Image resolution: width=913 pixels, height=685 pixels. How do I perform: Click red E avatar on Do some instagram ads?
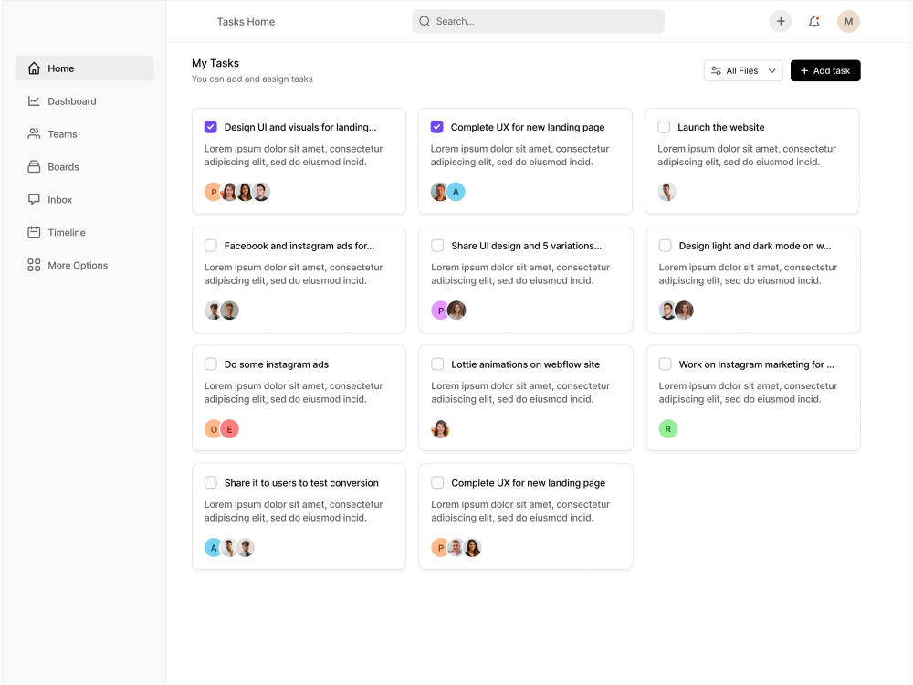pos(229,429)
